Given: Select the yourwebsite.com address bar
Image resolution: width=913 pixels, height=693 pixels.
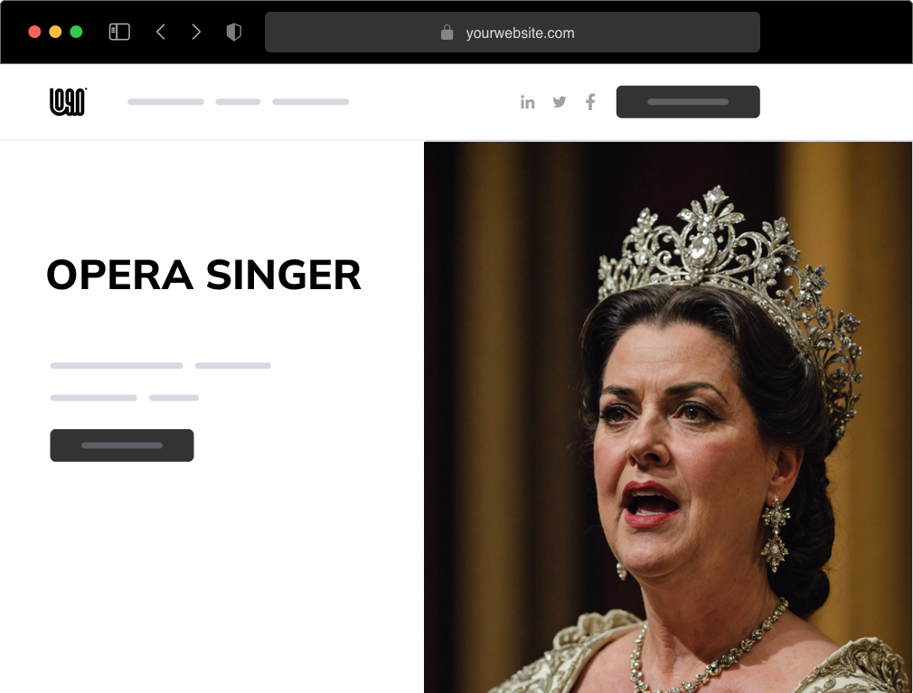Looking at the screenshot, I should [x=513, y=33].
